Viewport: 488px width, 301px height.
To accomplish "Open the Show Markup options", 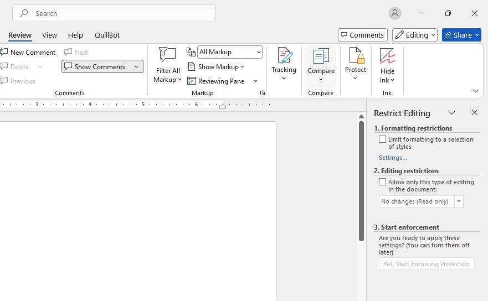I will pyautogui.click(x=216, y=67).
